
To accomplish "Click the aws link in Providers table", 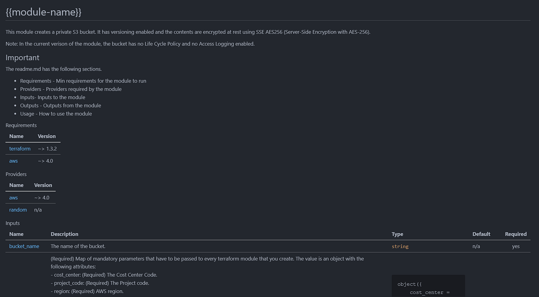I will (13, 197).
